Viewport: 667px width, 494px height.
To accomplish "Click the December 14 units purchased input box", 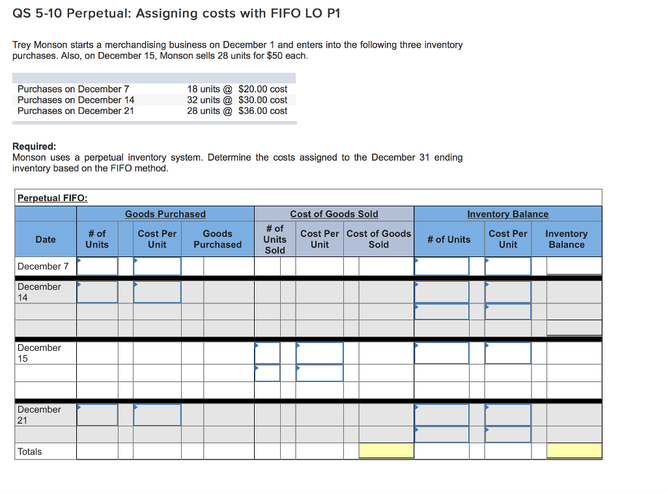I will pos(97,292).
